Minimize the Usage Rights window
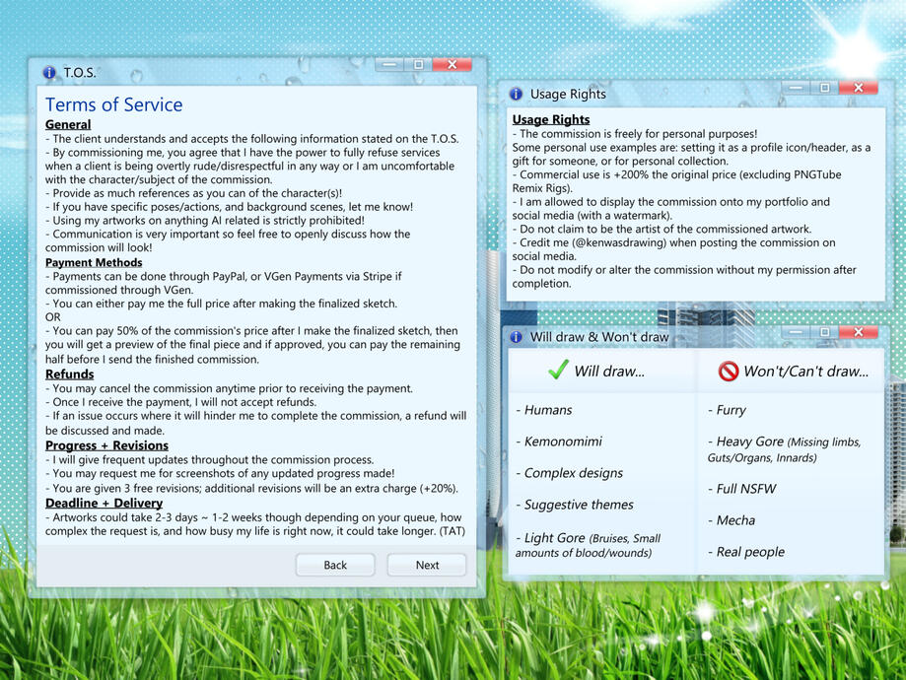This screenshot has height=680, width=906. 796,88
